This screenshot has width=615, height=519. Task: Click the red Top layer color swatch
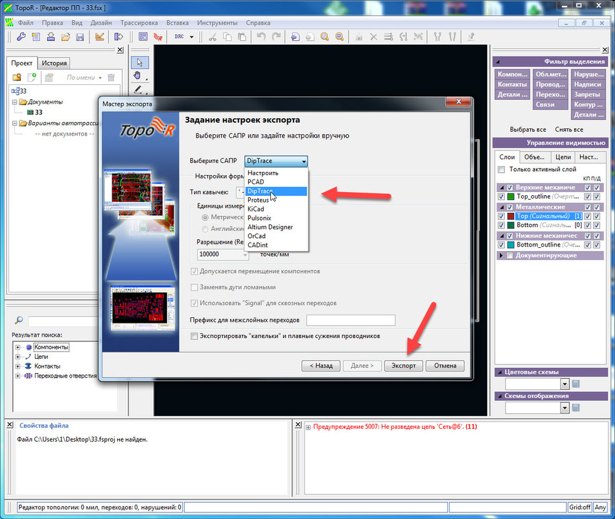(x=511, y=216)
